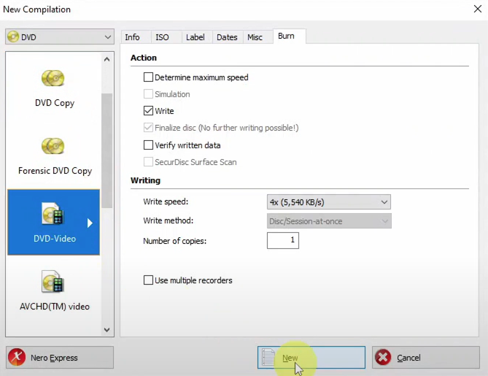Select the DVD-Video compilation icon
Screen dimensions: 488x376
(x=53, y=214)
